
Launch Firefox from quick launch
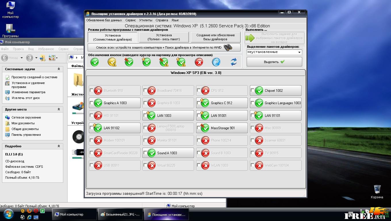pyautogui.click(x=29, y=211)
